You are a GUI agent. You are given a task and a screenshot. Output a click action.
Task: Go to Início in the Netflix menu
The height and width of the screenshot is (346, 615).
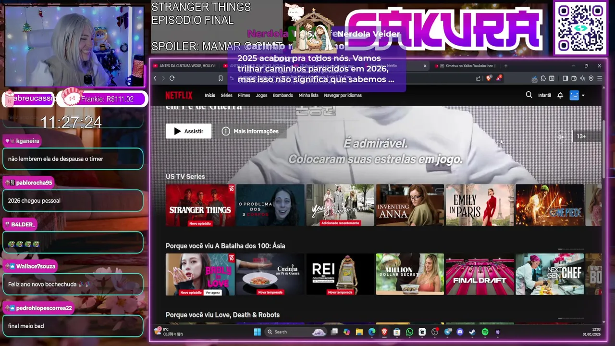(210, 95)
